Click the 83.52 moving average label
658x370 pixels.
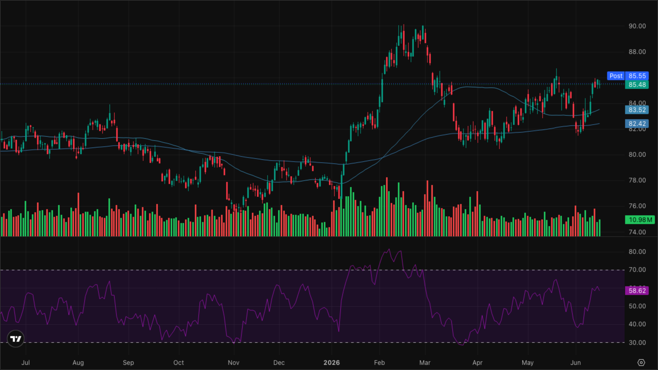(637, 110)
